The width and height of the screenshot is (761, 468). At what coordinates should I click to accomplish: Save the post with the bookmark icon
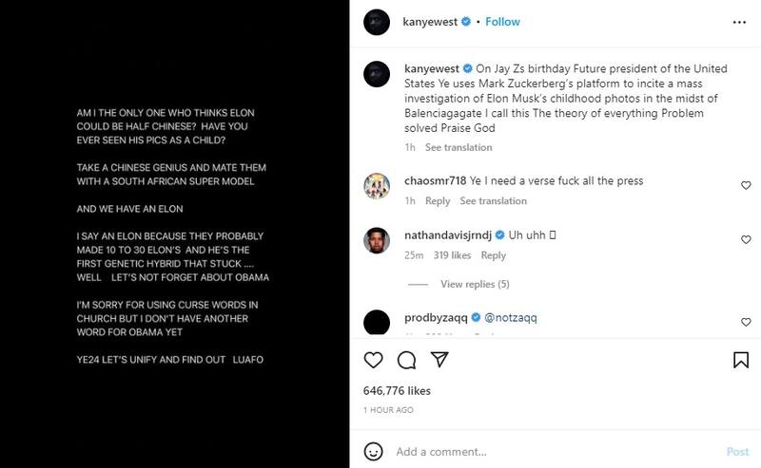(741, 360)
